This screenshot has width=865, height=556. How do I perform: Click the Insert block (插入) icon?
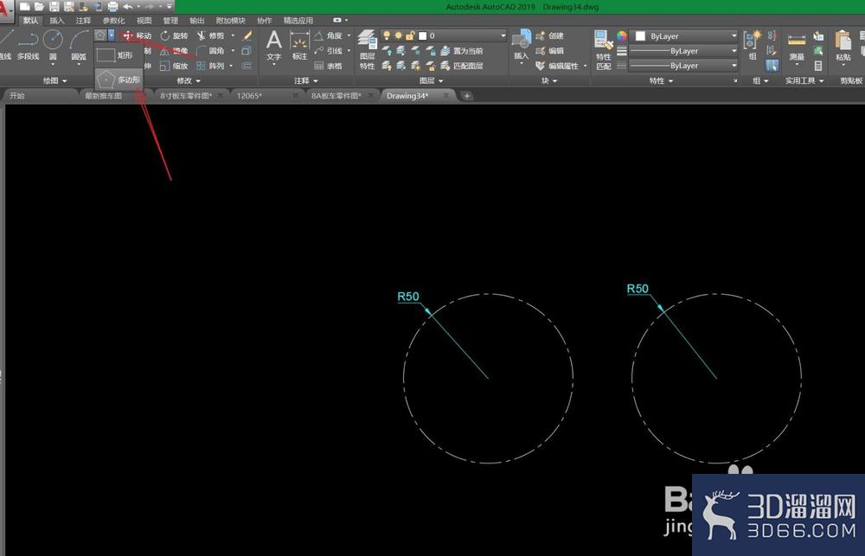[522, 45]
